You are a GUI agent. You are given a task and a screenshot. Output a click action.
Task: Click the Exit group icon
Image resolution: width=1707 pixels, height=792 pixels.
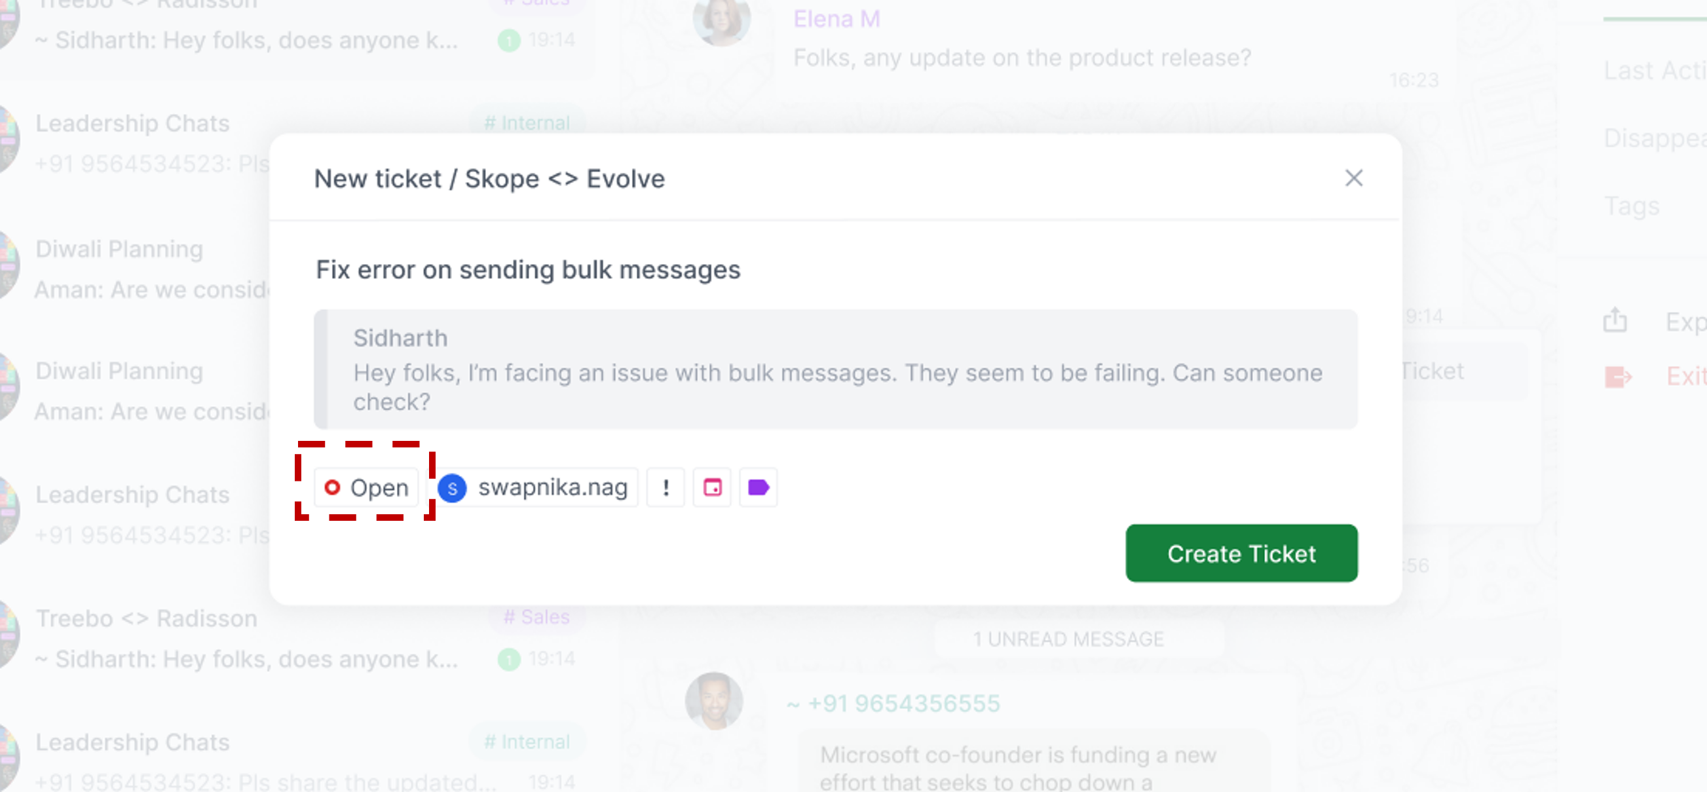[1617, 377]
